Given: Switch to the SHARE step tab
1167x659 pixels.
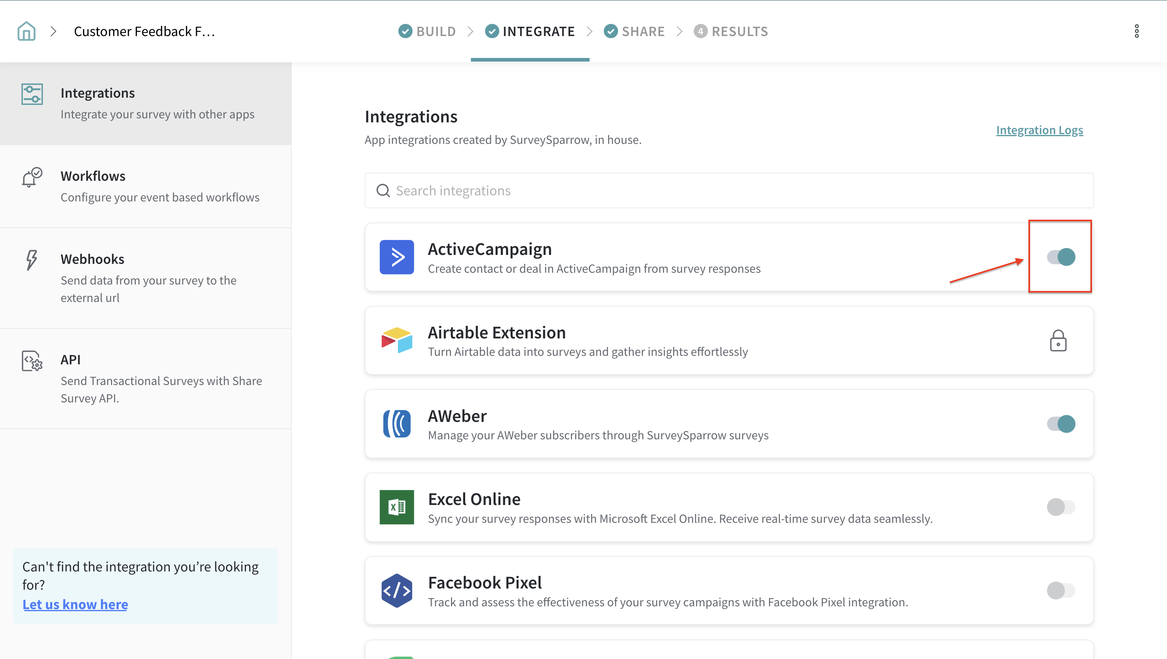Looking at the screenshot, I should click(634, 31).
